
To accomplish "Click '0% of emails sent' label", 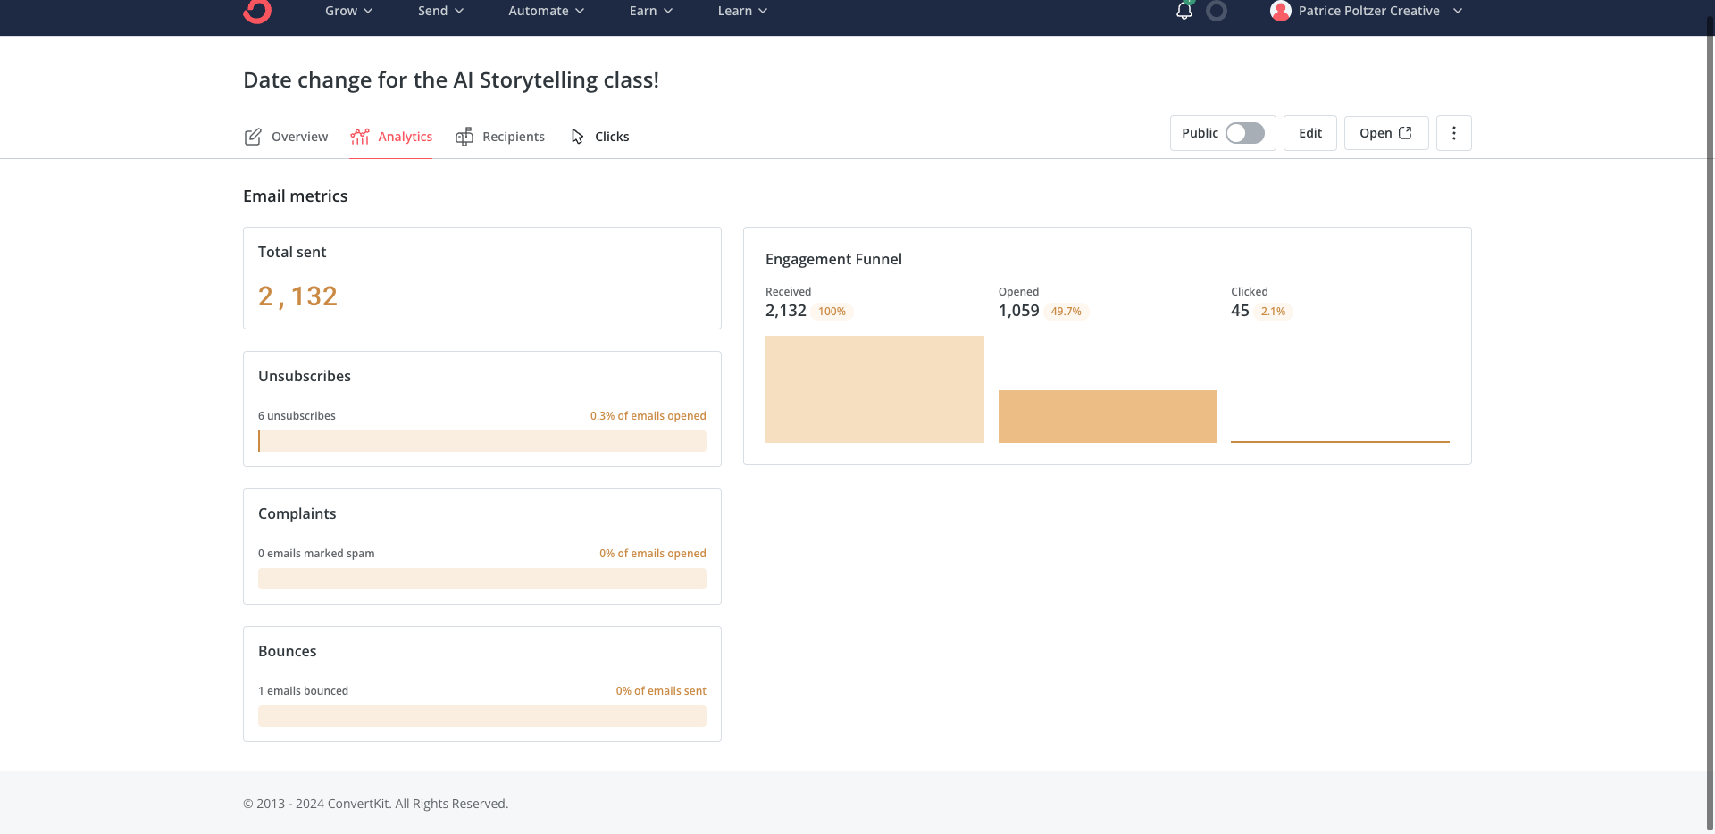I will (661, 691).
